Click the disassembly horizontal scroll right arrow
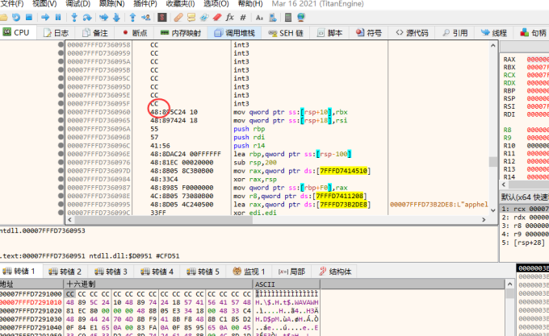549x336 pixels. [484, 220]
